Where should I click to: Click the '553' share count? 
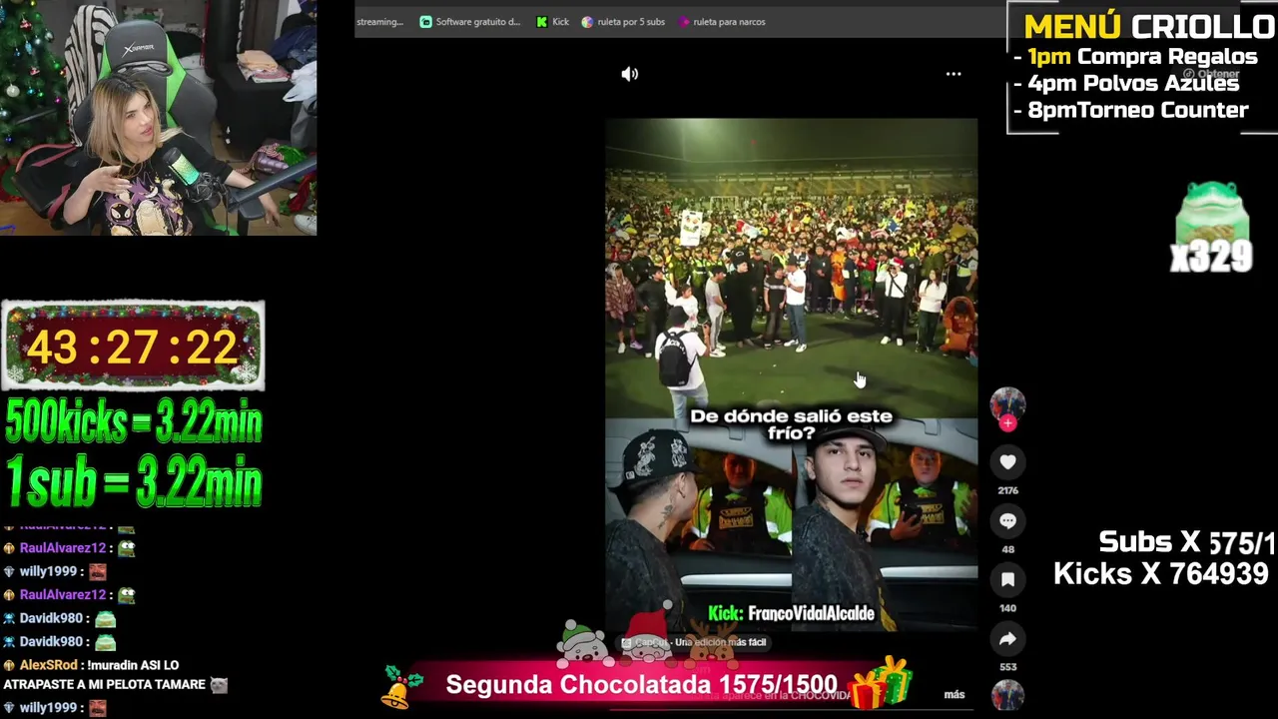click(1007, 667)
